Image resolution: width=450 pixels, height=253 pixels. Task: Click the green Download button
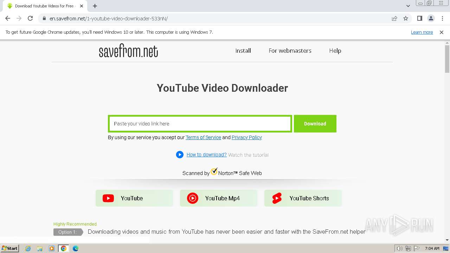point(315,124)
